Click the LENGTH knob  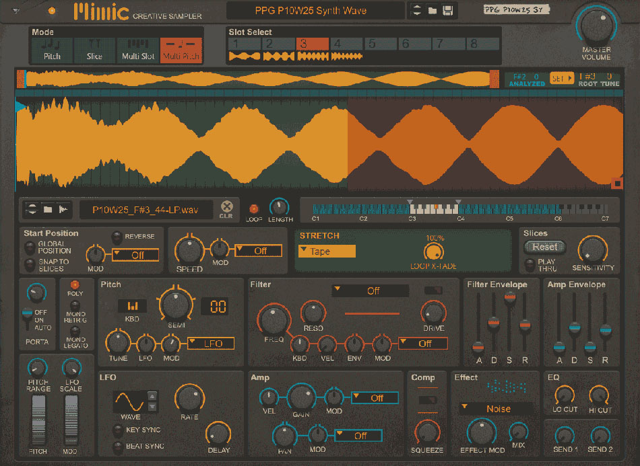tap(279, 207)
